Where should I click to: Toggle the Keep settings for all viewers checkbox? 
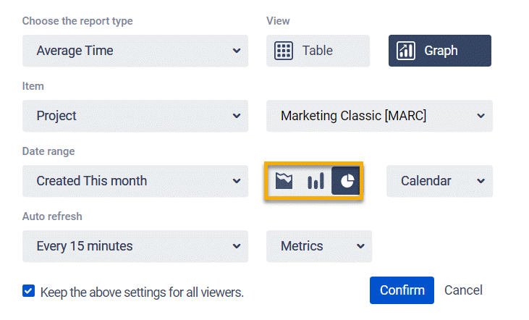(x=28, y=291)
